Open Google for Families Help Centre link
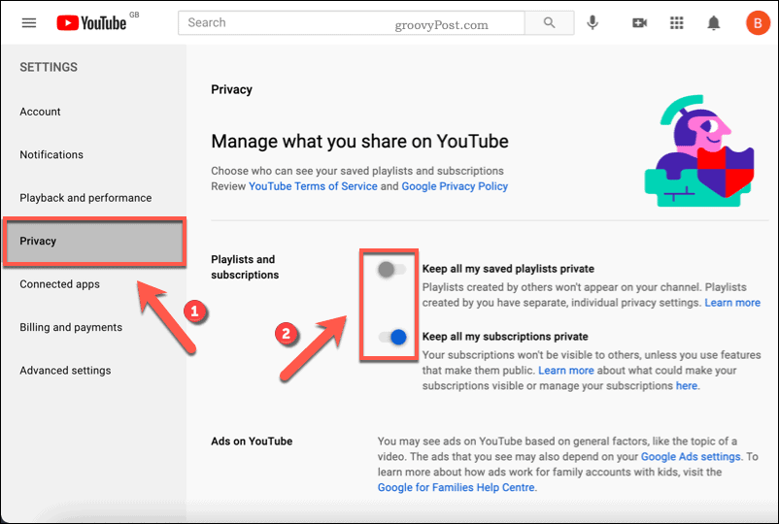The width and height of the screenshot is (779, 524). [x=457, y=487]
